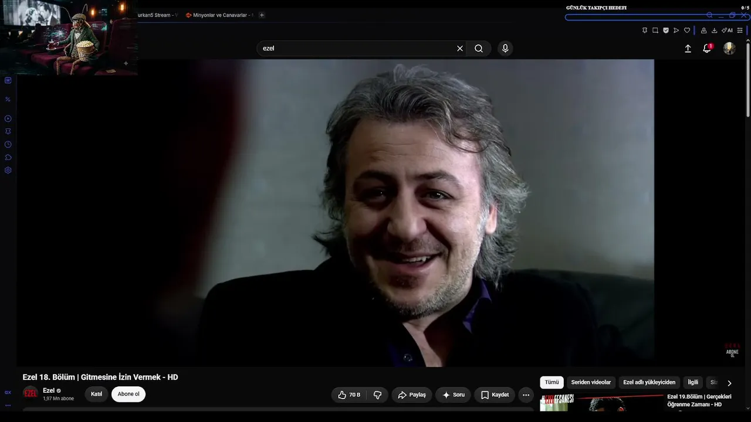Open the settings gear in the sidebar

click(8, 171)
